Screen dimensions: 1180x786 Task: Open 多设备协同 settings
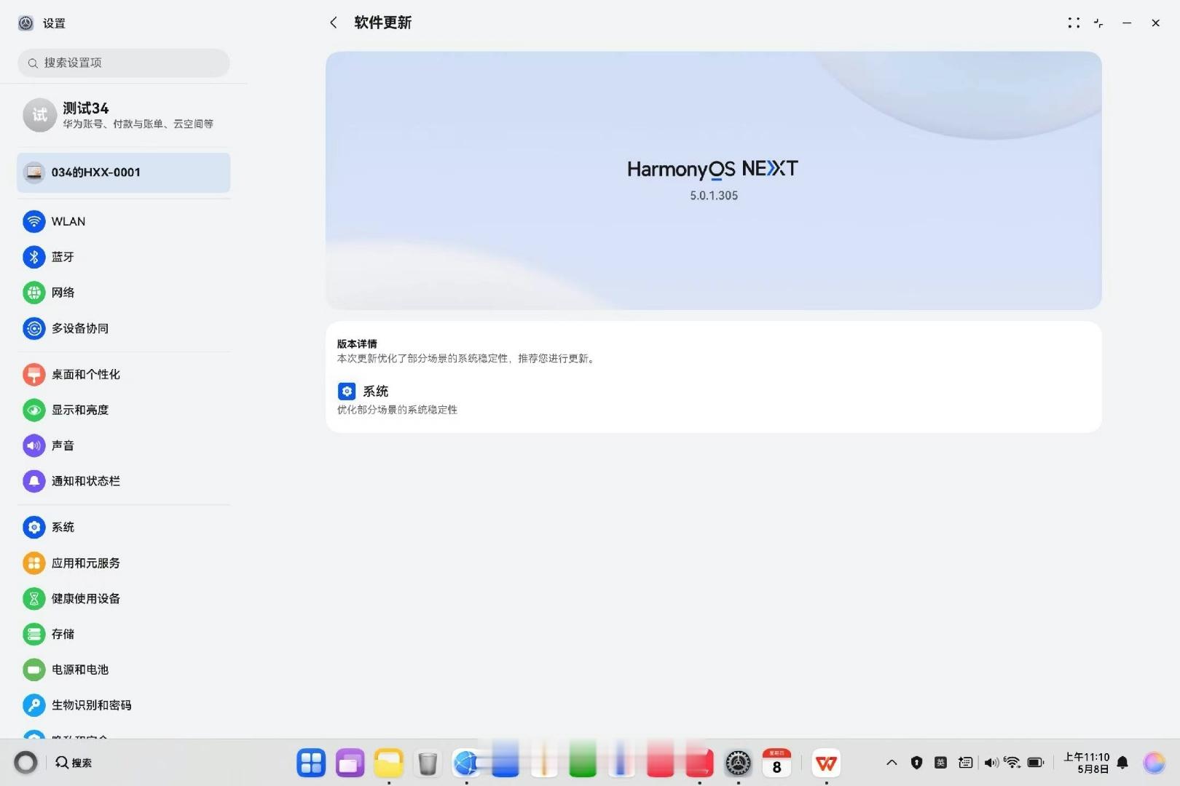coord(124,328)
